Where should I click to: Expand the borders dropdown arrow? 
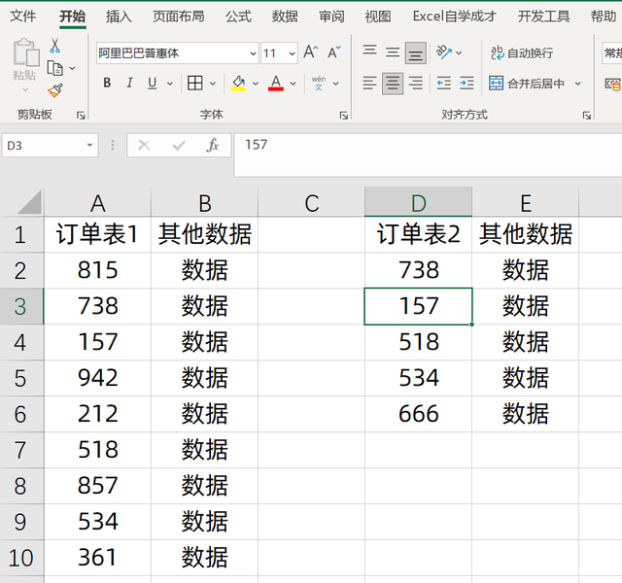(213, 84)
